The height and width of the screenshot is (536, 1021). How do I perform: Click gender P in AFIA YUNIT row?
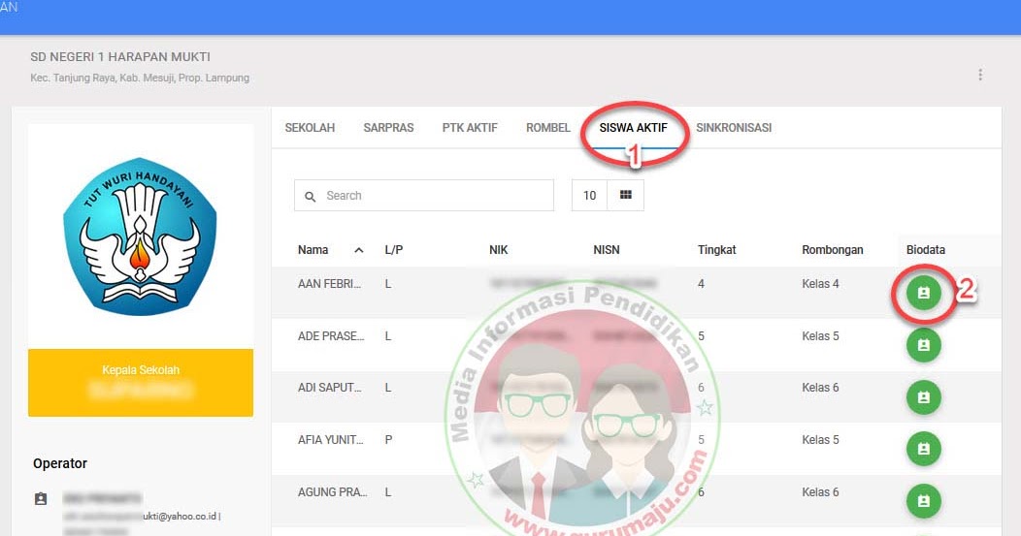[389, 440]
